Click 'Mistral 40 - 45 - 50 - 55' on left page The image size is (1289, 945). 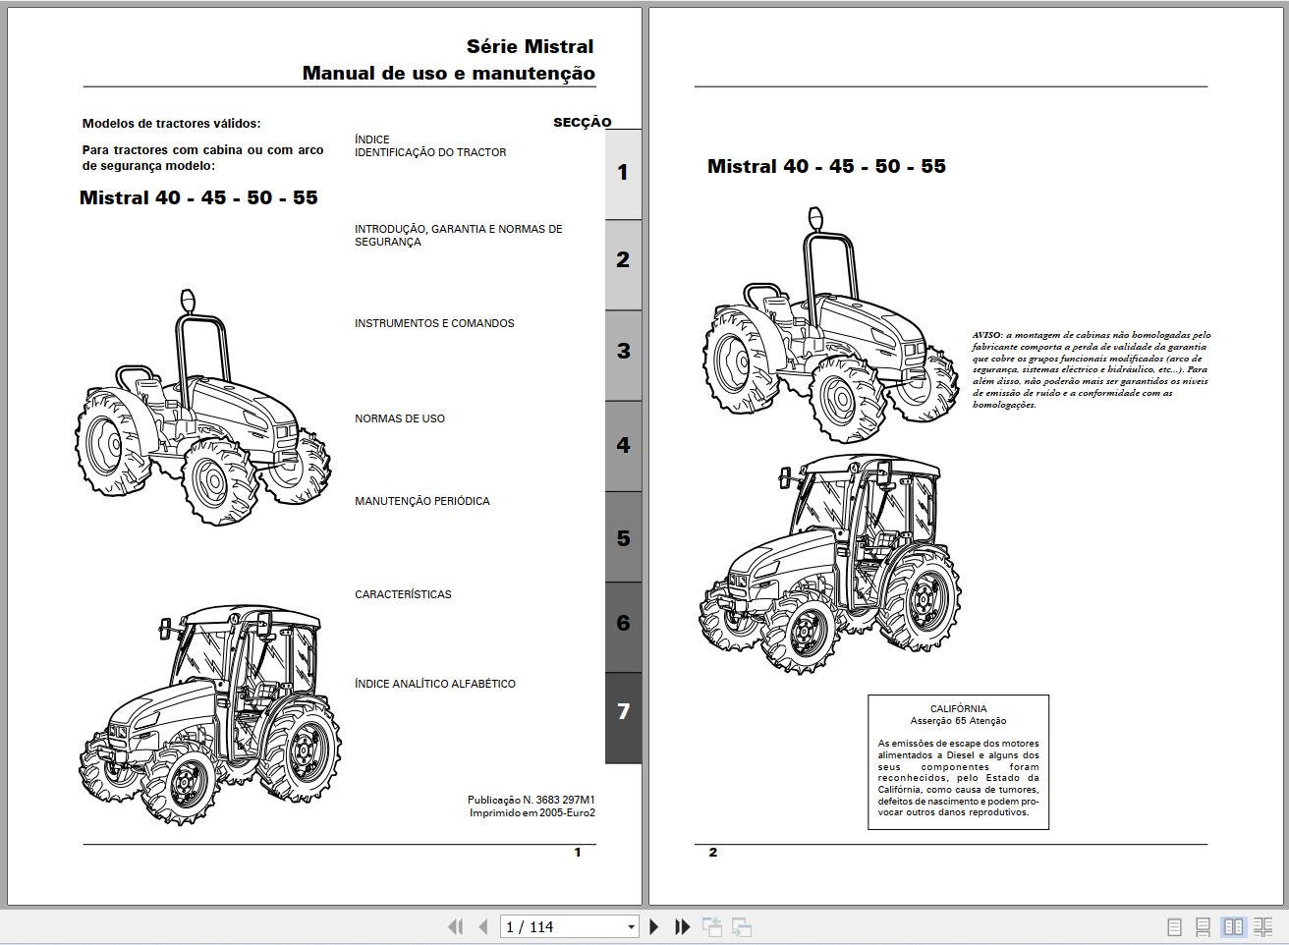click(198, 197)
